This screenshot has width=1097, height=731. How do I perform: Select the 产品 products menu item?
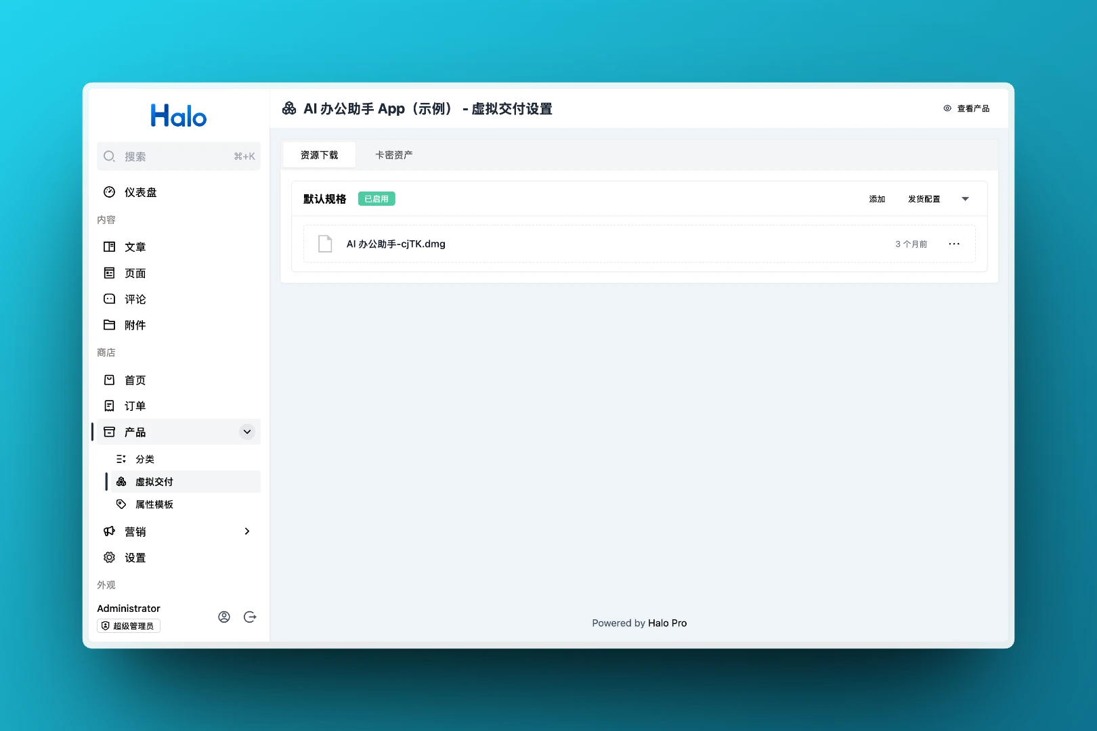[179, 432]
